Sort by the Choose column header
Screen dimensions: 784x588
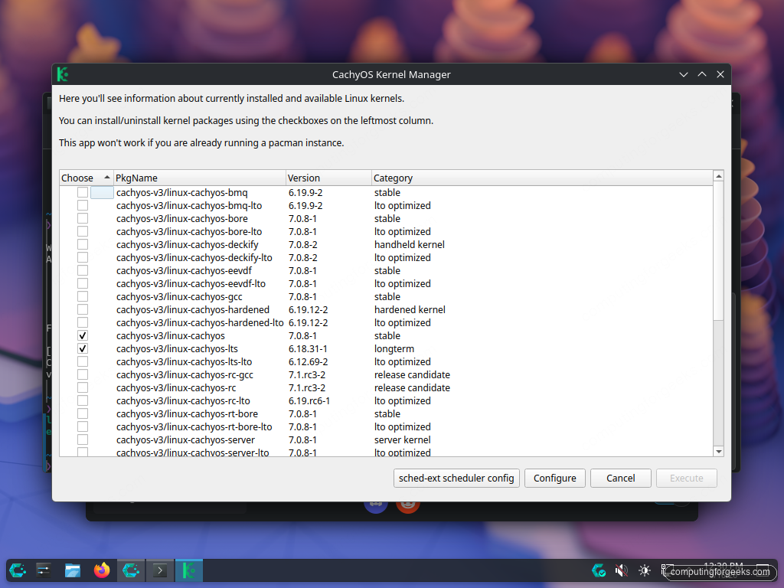click(x=86, y=178)
